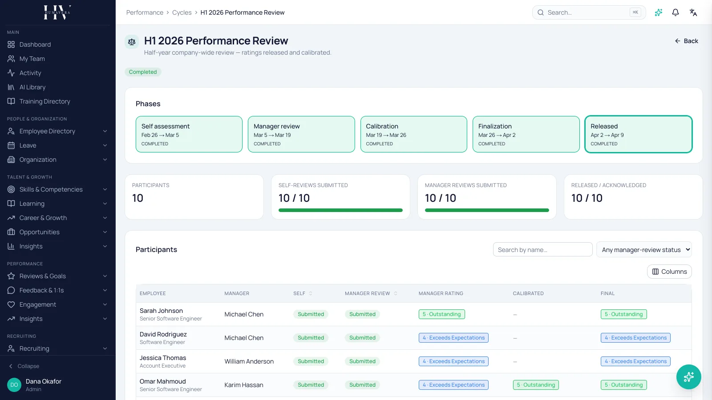Select the Released phase card
Image resolution: width=712 pixels, height=400 pixels.
click(639, 134)
